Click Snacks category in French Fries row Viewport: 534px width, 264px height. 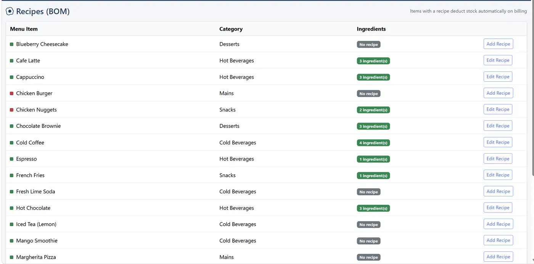click(x=227, y=175)
